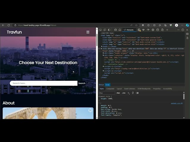190x142 pixels.
Task: Open the DOM Breakpoints tab
Action: [x=144, y=89]
